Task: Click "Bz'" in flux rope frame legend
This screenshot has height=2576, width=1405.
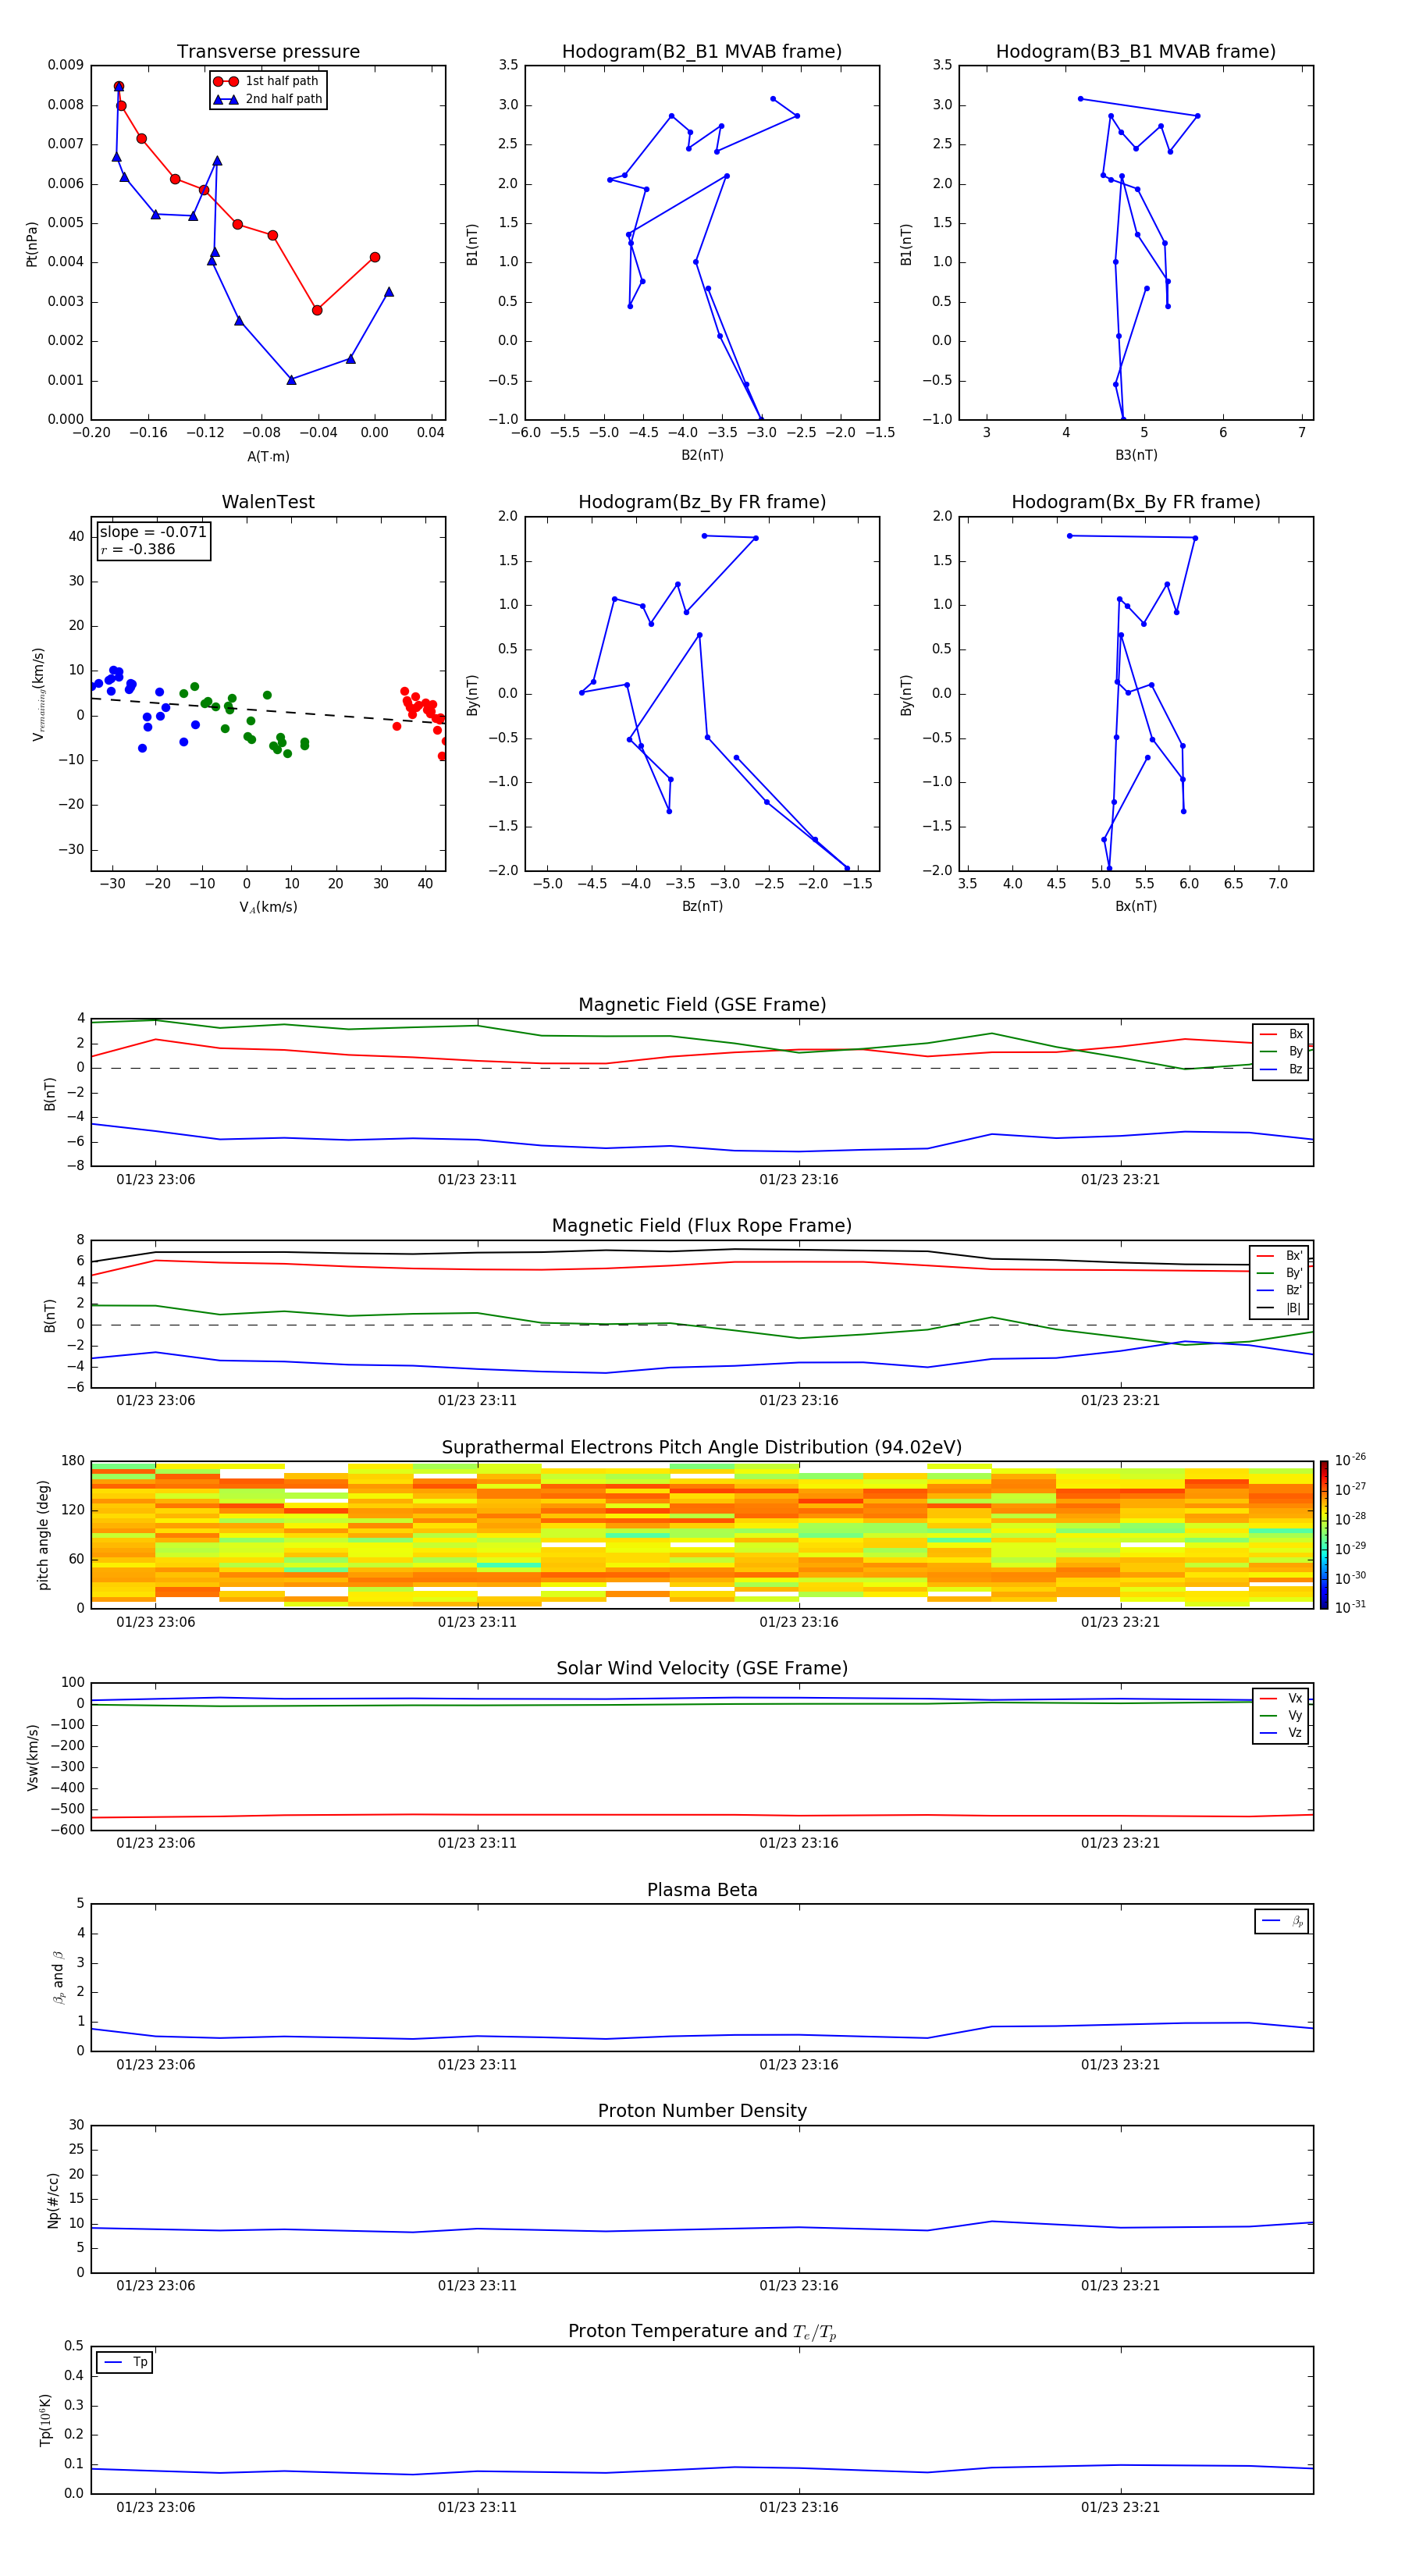Action: pyautogui.click(x=1280, y=1290)
